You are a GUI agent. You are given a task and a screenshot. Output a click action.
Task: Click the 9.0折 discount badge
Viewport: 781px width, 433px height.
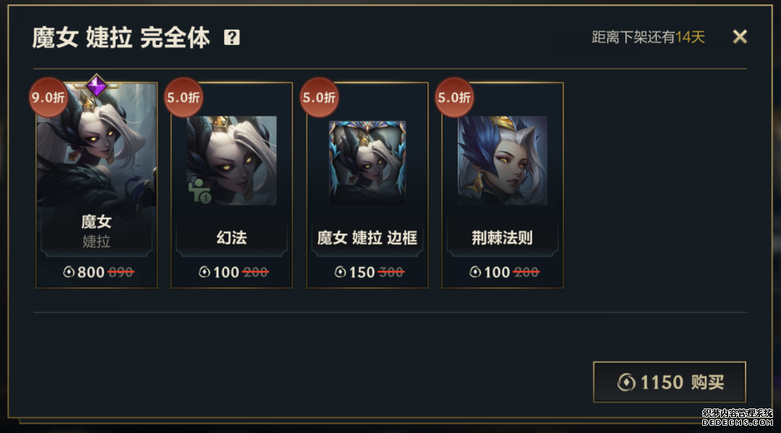coord(48,97)
